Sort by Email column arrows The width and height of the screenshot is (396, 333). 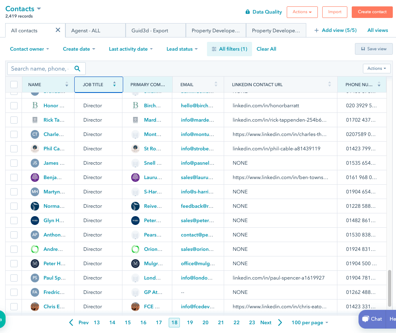216,84
